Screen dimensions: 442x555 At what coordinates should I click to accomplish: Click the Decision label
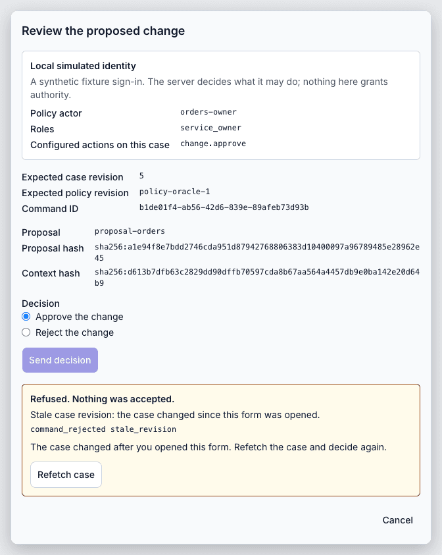(41, 304)
